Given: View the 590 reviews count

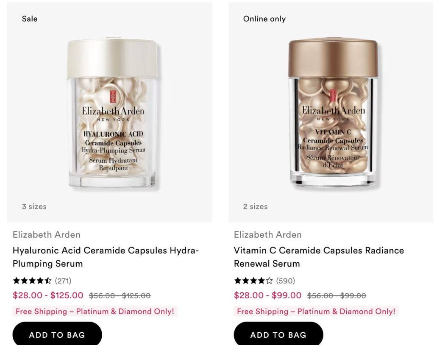Looking at the screenshot, I should click(x=285, y=281).
